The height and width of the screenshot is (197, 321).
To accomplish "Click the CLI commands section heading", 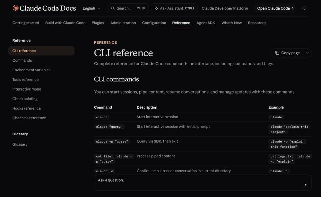I will 117,79.
